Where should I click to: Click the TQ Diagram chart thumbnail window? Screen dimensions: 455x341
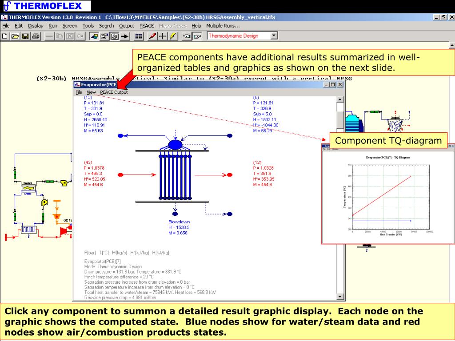(388, 195)
